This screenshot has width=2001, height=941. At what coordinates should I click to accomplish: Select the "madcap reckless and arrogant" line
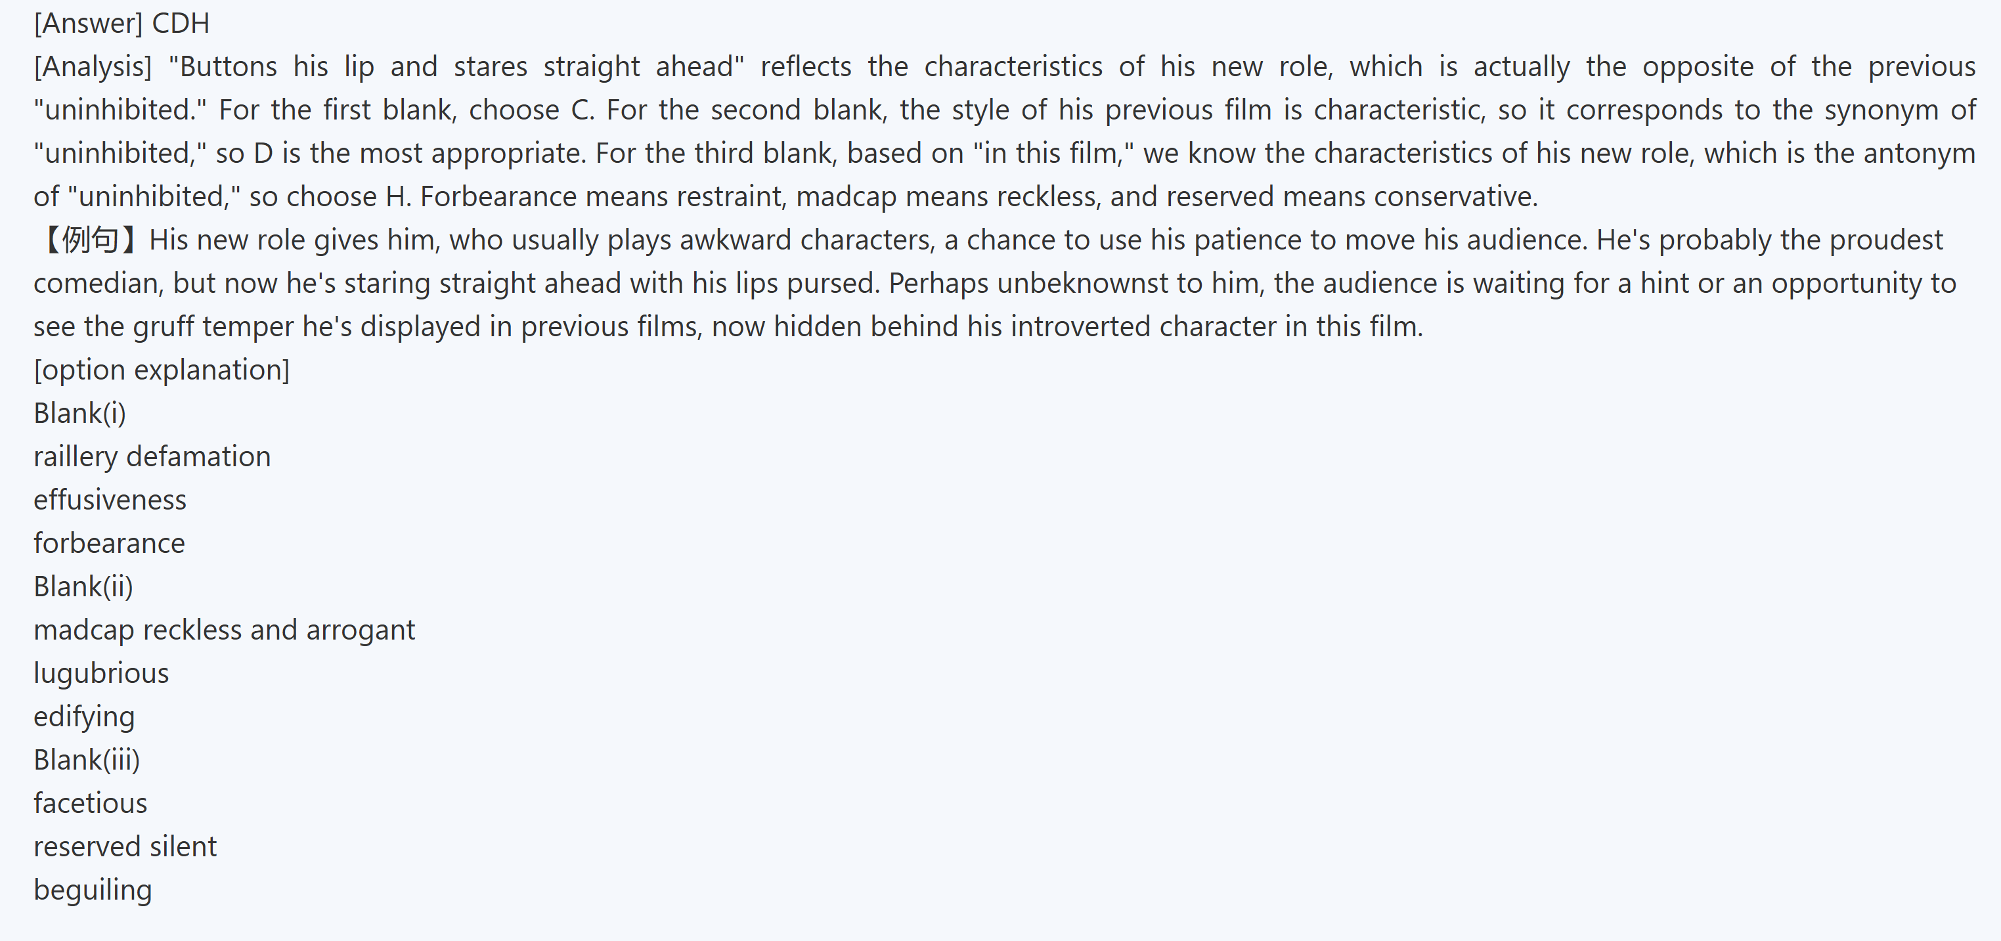point(225,630)
